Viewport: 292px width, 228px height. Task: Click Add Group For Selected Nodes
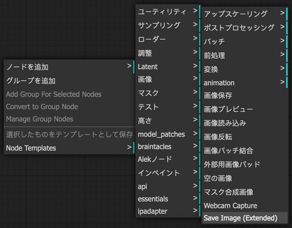click(70, 94)
